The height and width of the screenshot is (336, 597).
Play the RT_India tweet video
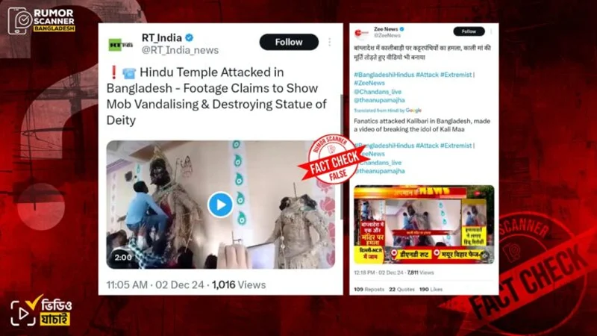click(220, 205)
